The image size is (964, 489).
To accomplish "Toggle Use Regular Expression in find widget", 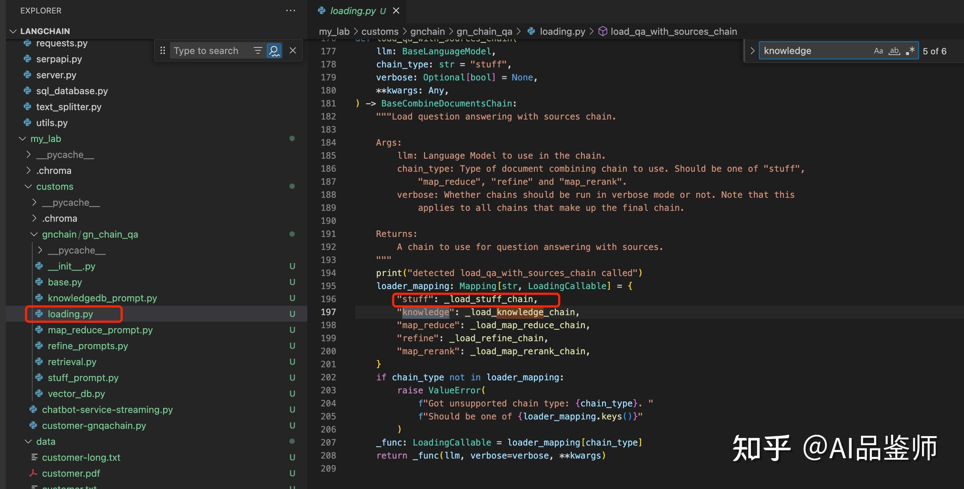I will point(910,51).
